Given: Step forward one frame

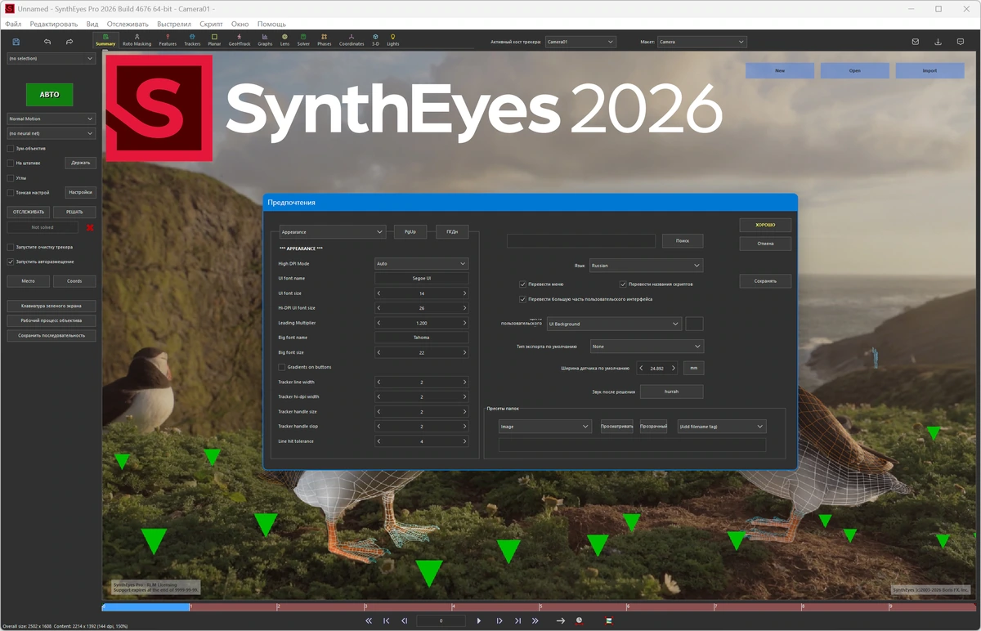Looking at the screenshot, I should click(x=499, y=620).
